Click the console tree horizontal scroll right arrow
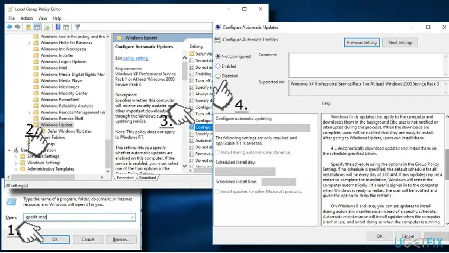 pos(102,178)
